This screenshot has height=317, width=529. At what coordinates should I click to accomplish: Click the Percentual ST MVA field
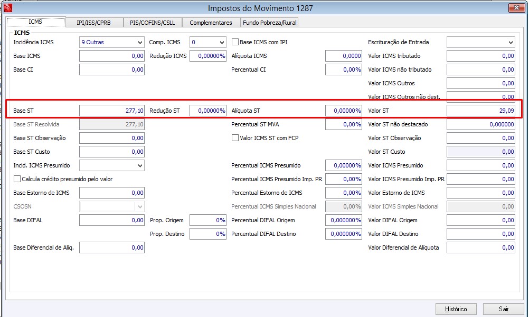pyautogui.click(x=344, y=124)
